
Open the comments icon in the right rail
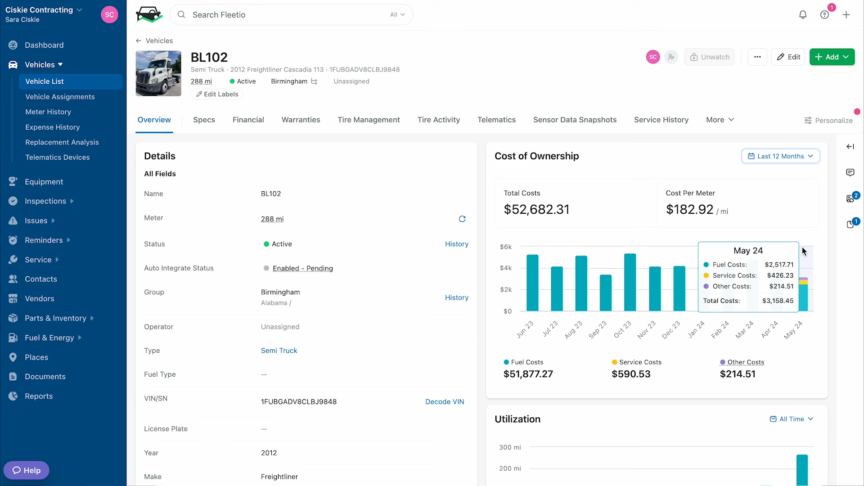[850, 172]
